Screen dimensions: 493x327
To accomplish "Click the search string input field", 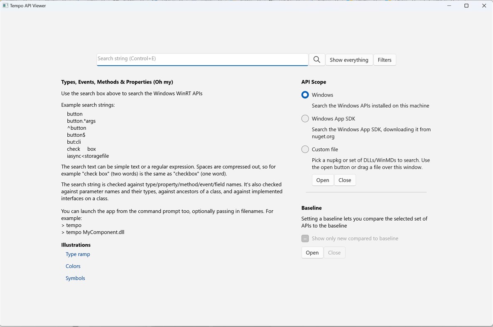I will coord(202,59).
